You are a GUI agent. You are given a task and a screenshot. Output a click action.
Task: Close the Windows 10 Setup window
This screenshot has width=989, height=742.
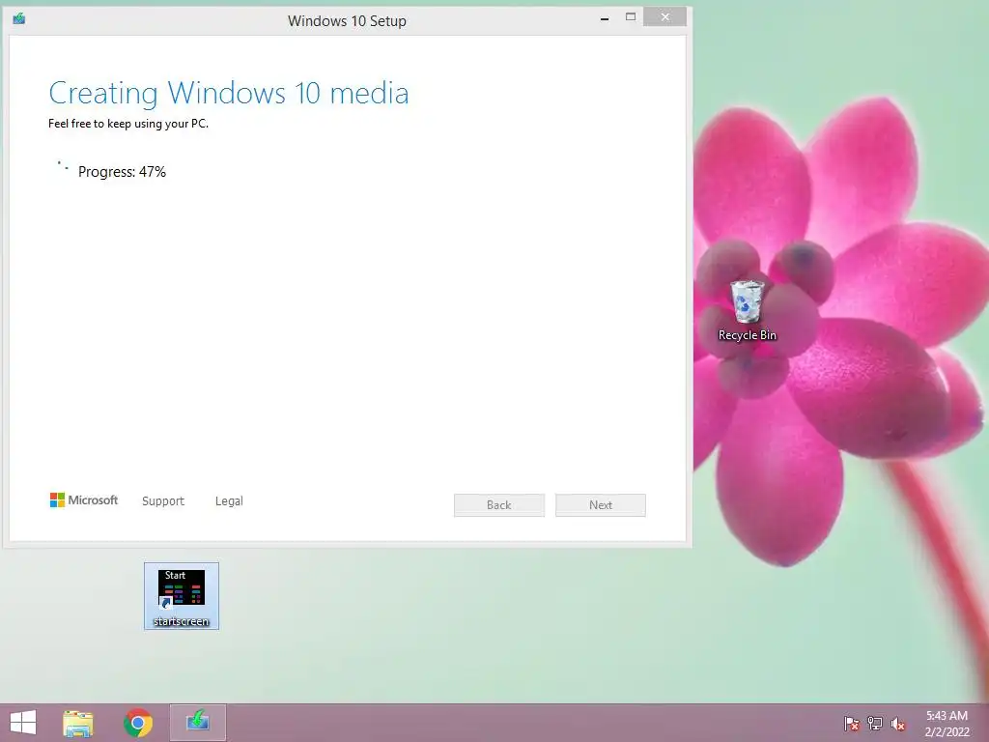tap(664, 17)
